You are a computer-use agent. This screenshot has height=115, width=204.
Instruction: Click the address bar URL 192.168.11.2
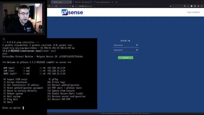tap(84, 6)
